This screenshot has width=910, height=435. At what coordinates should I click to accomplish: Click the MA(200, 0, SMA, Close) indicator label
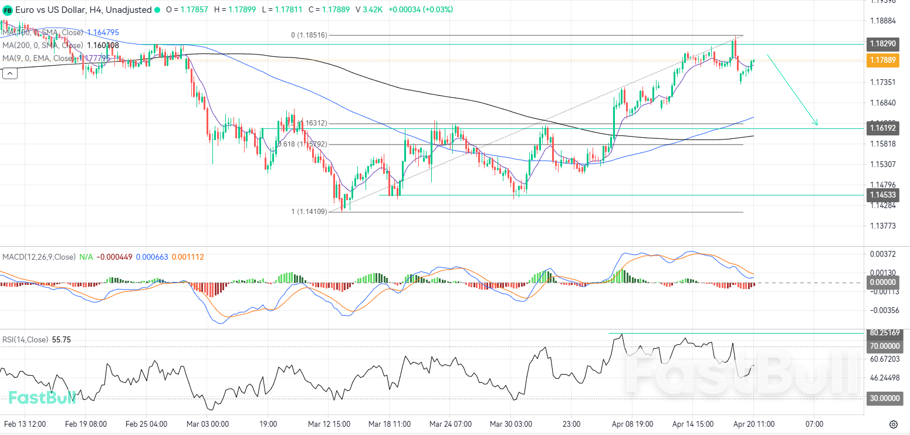point(42,45)
